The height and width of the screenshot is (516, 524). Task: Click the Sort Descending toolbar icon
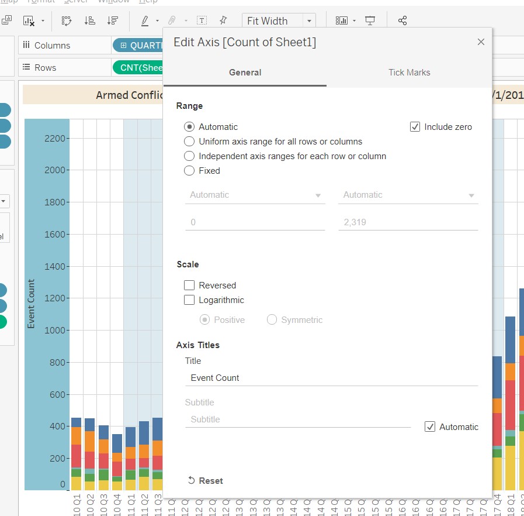pos(113,20)
